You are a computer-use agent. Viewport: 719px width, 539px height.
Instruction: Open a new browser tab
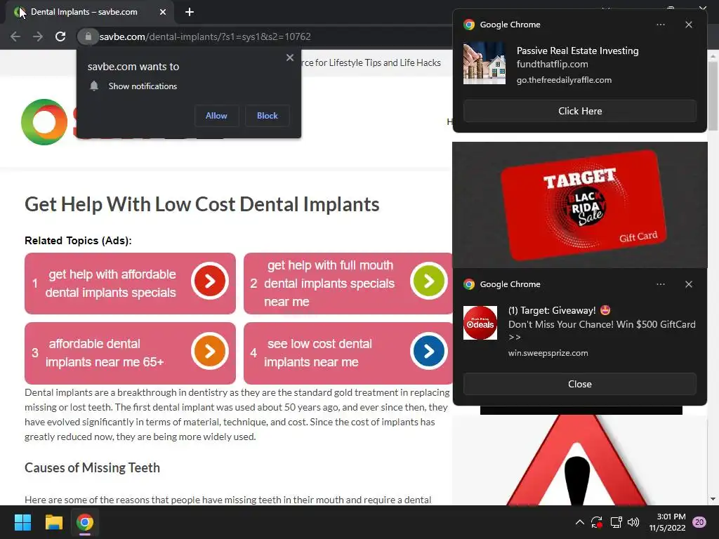click(190, 12)
